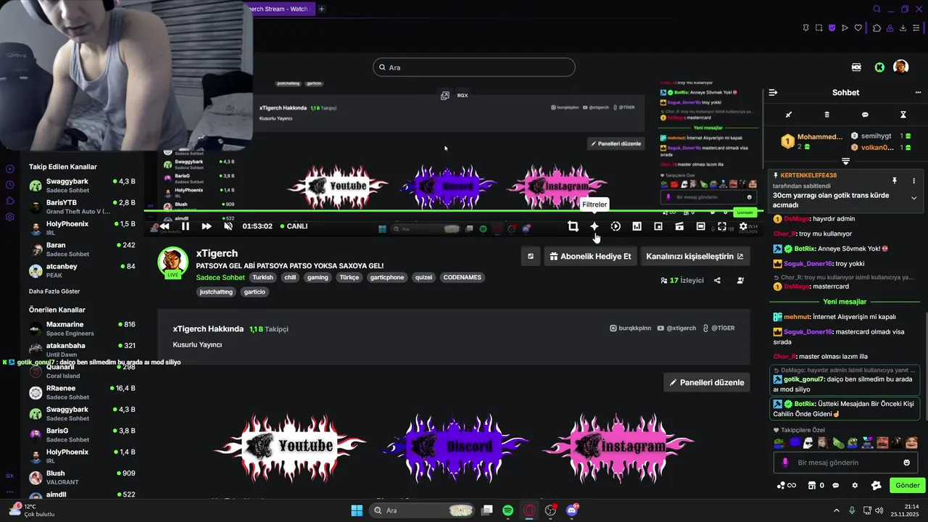Open the Instagram flame panel
The height and width of the screenshot is (522, 928).
tap(618, 446)
